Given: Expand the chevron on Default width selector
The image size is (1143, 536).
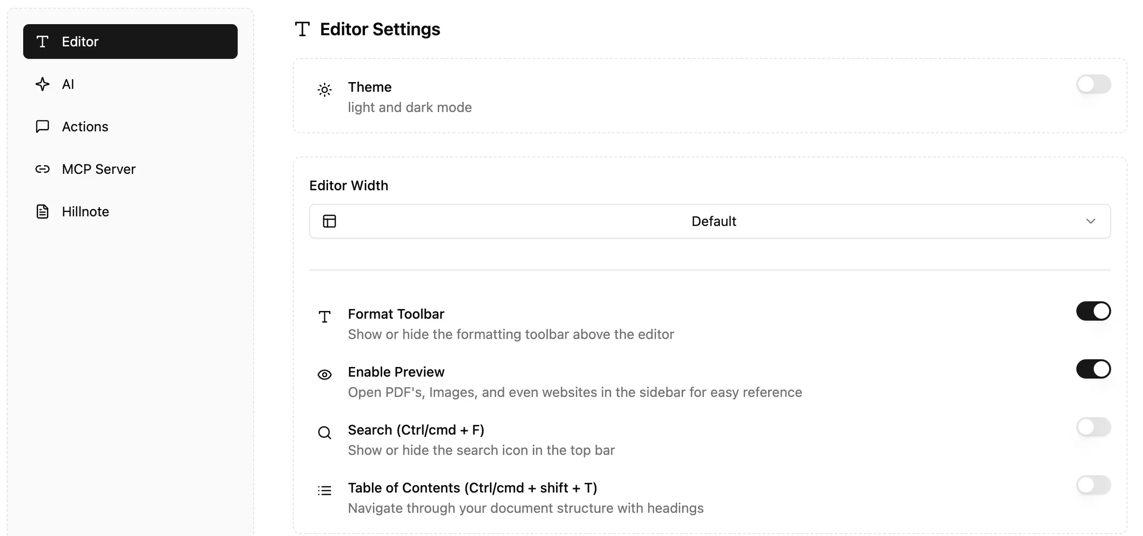Looking at the screenshot, I should tap(1090, 221).
